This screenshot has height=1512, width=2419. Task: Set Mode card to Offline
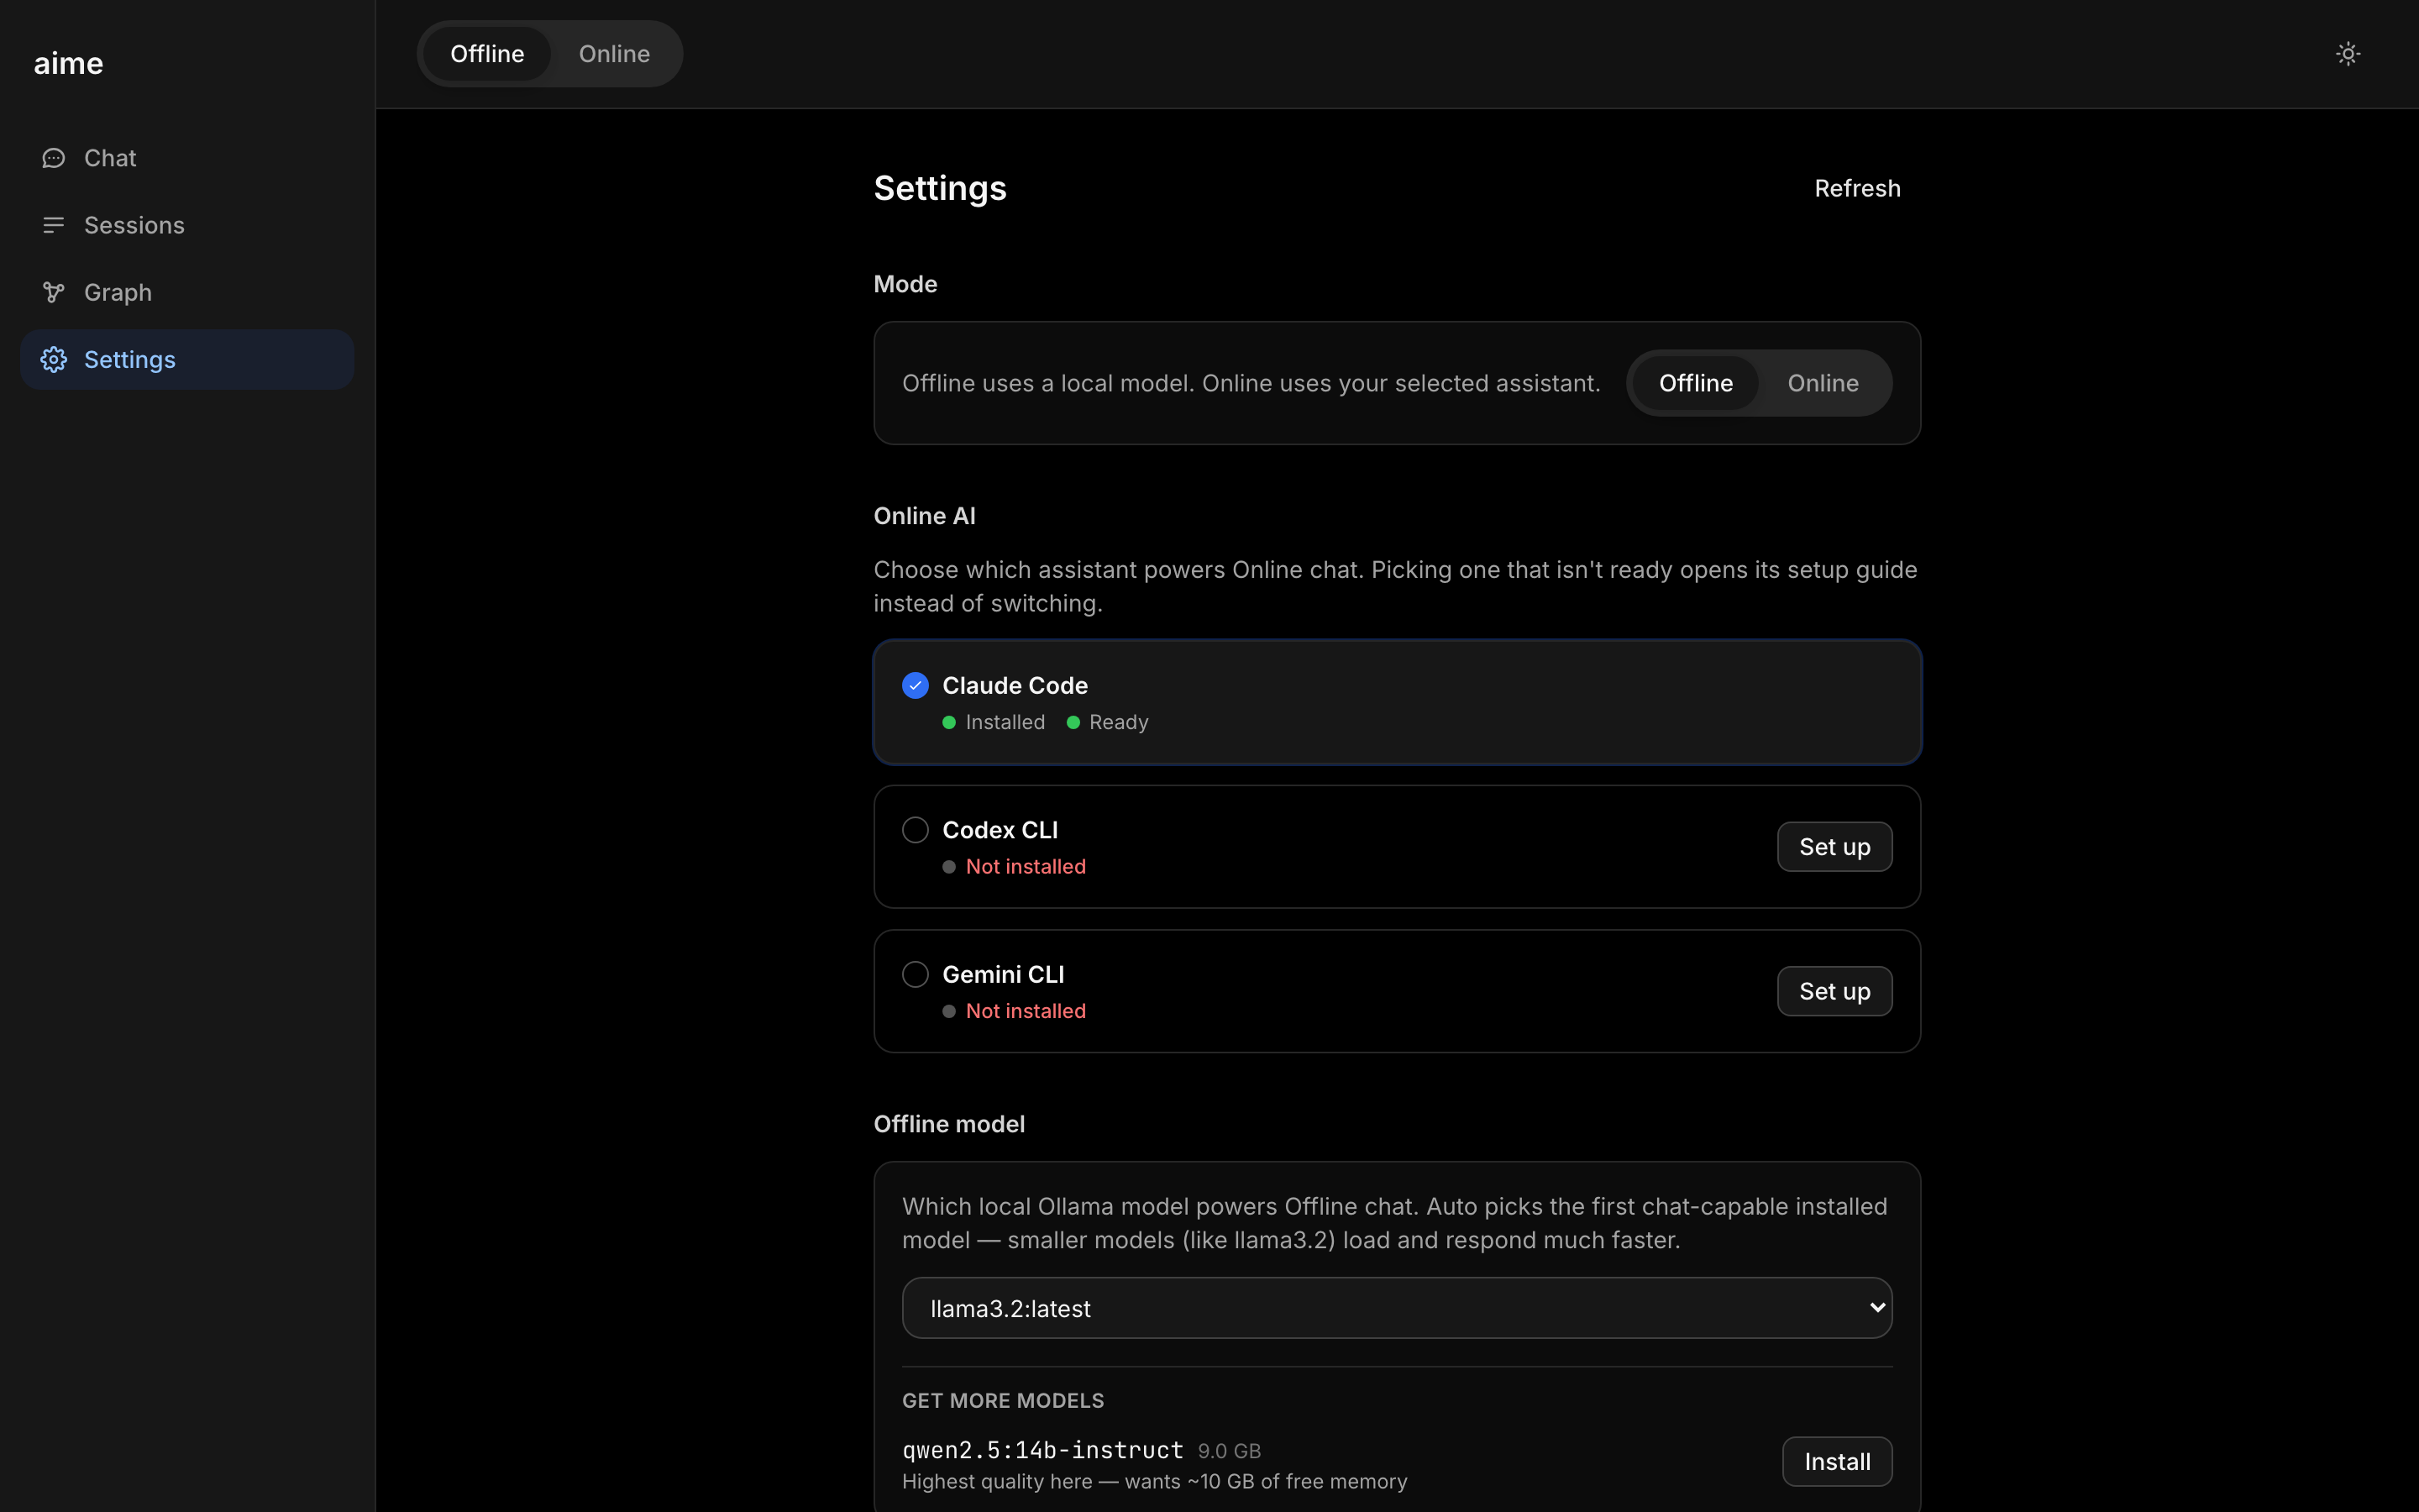(1695, 383)
